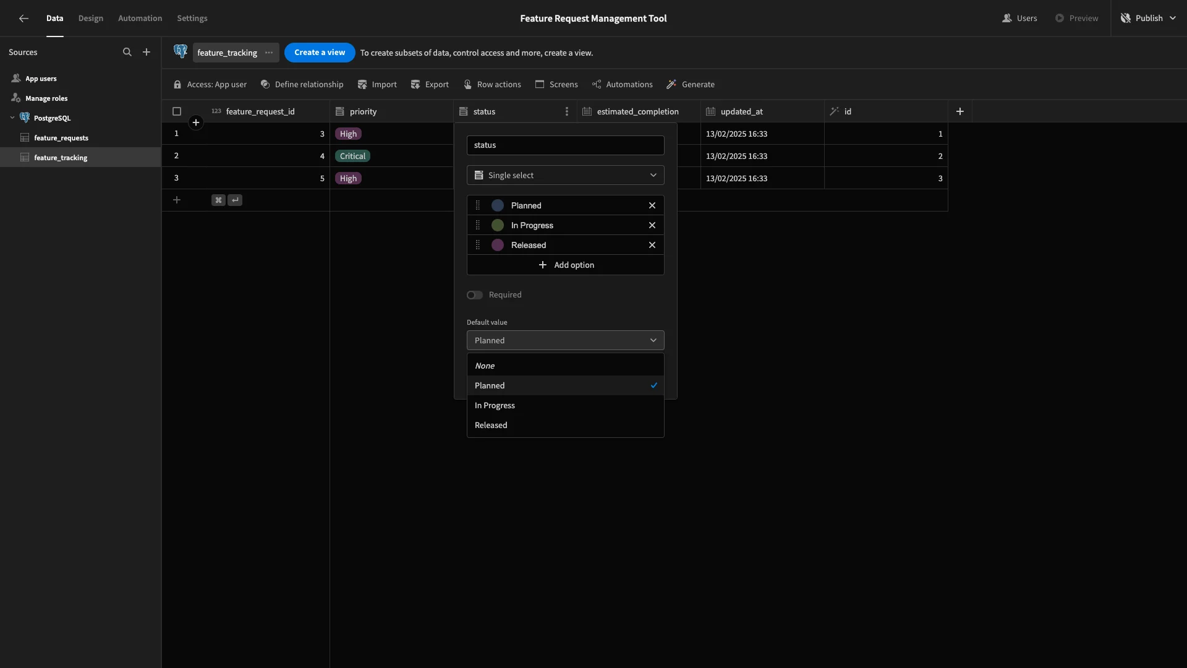
Task: Change the Released option color
Action: coord(498,245)
